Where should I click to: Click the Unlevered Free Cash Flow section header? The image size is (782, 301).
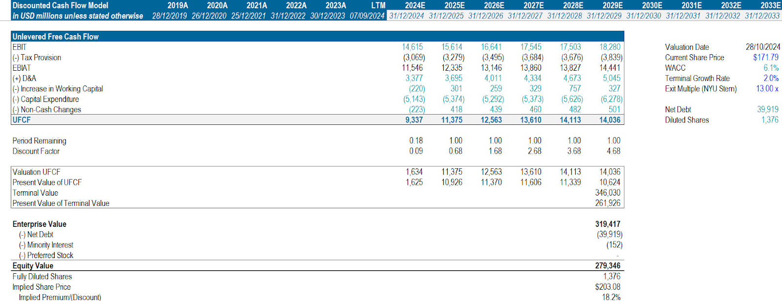(56, 37)
